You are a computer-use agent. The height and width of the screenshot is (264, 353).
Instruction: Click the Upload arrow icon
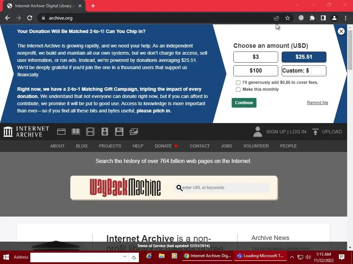315,132
